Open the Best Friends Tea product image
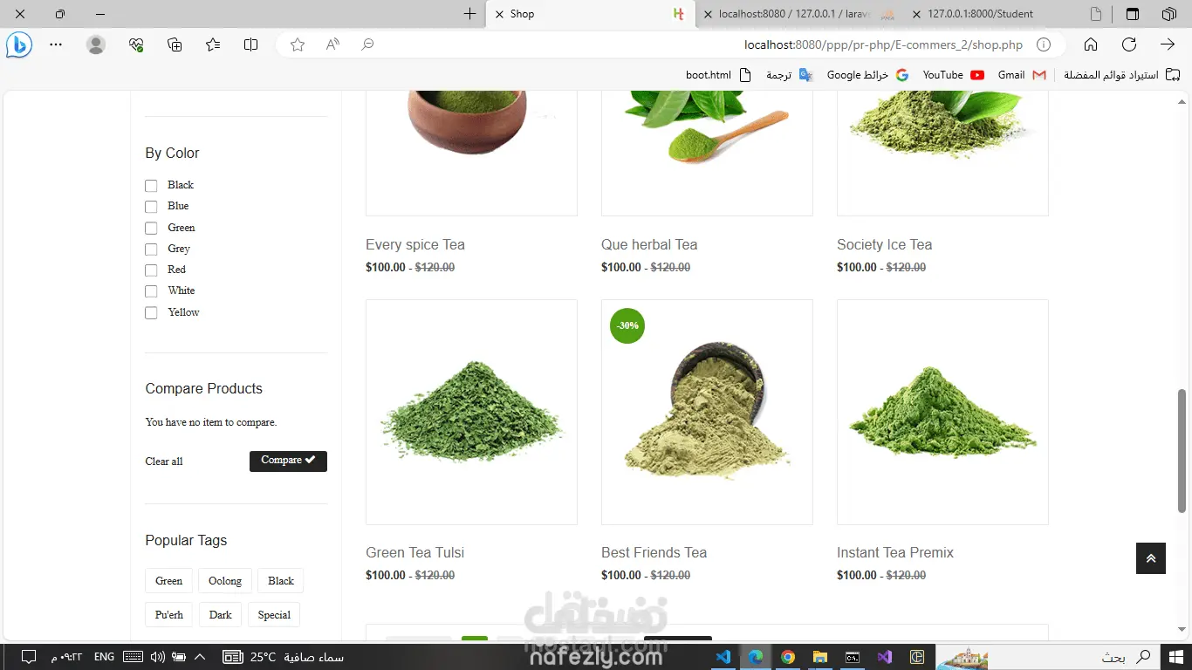 click(x=707, y=413)
